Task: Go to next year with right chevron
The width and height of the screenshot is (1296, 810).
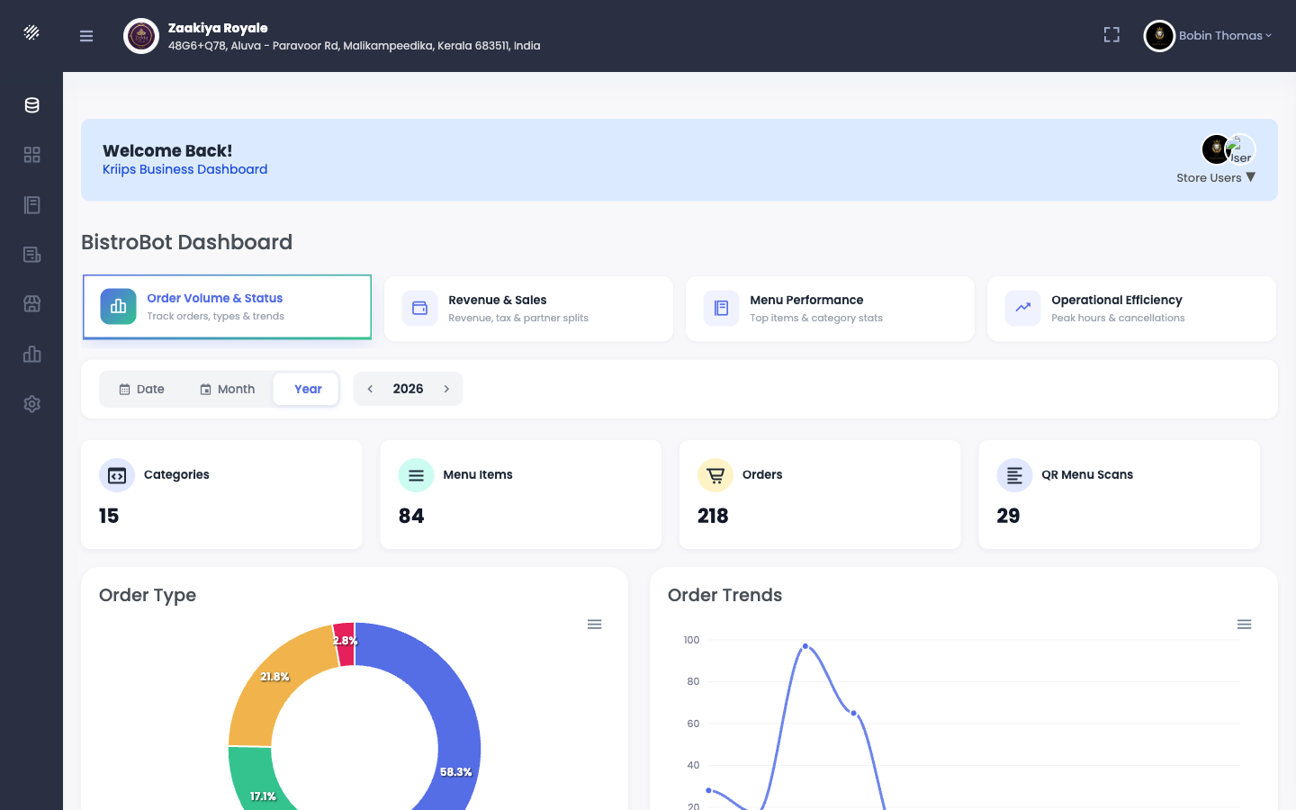Action: coord(446,389)
